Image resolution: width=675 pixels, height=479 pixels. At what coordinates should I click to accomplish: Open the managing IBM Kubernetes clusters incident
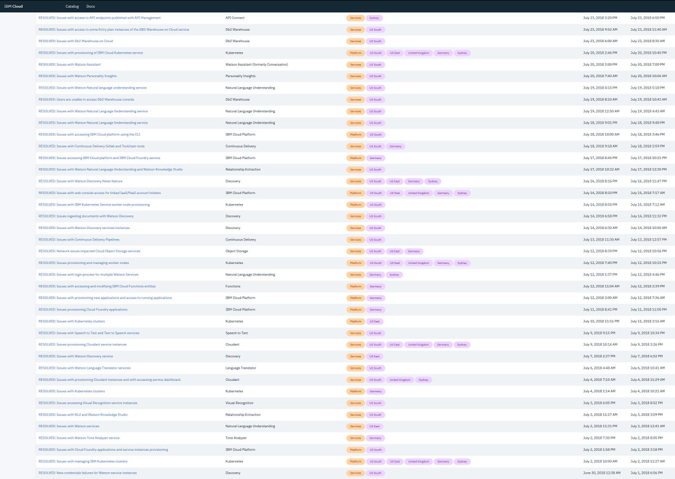click(83, 461)
